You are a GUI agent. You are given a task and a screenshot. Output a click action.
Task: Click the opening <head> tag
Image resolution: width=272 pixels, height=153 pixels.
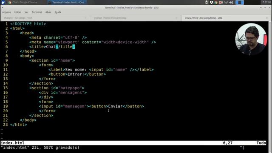[27, 33]
